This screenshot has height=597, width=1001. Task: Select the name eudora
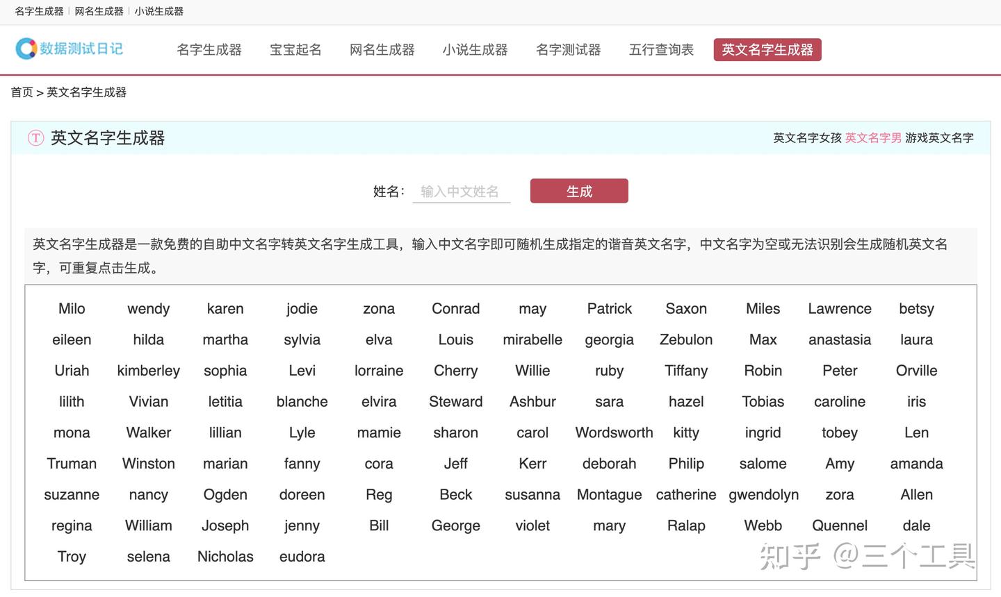click(x=302, y=557)
